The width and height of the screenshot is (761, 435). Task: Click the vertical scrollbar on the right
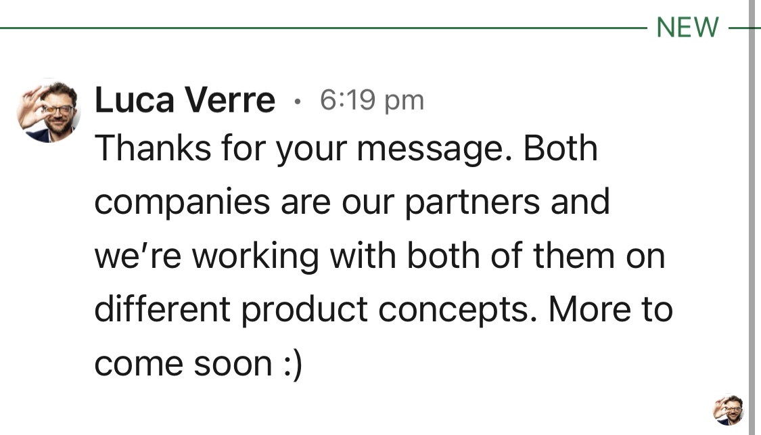[751, 216]
